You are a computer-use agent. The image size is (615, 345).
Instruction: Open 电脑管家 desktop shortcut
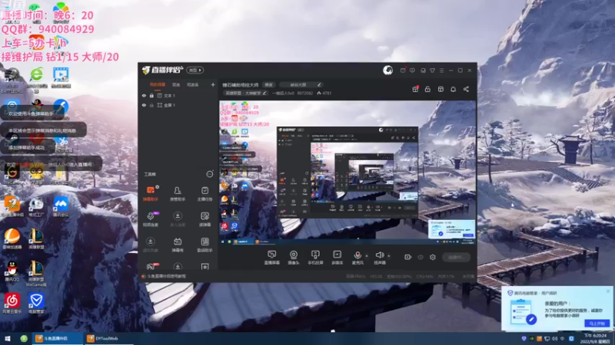pos(36,303)
